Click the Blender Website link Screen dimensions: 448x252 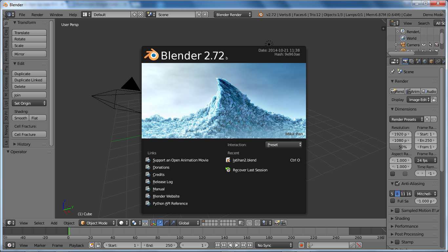[x=166, y=196]
